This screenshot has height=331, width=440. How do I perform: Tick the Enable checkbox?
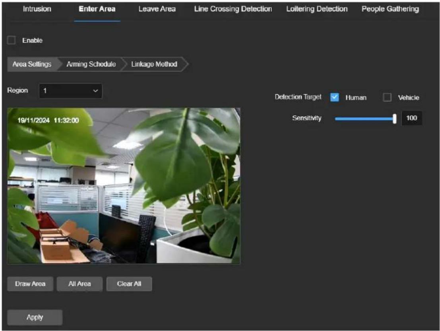12,40
